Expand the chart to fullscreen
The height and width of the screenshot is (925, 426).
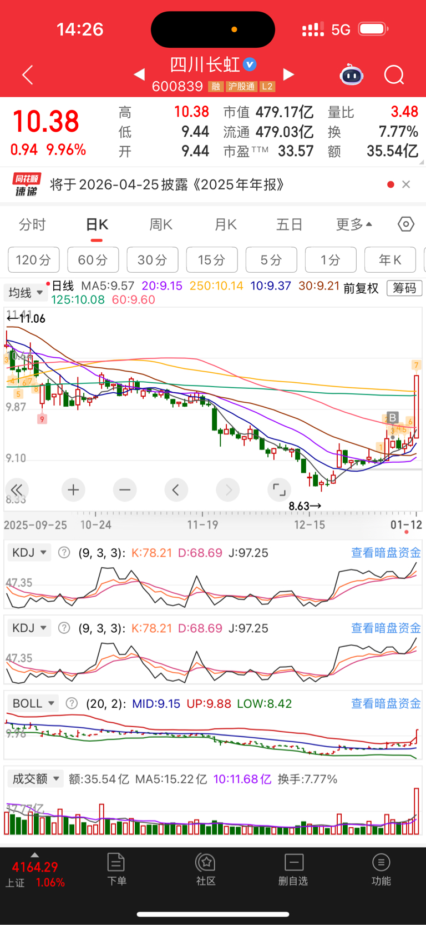279,490
